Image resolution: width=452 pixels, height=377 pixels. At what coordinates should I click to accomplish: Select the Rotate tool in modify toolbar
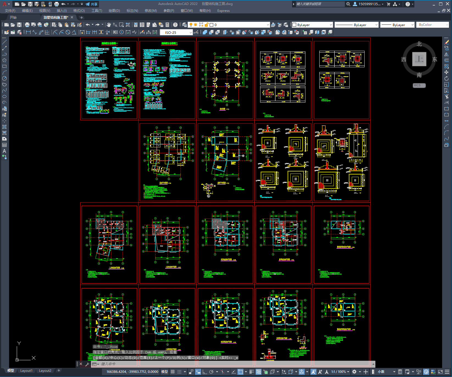(x=447, y=78)
